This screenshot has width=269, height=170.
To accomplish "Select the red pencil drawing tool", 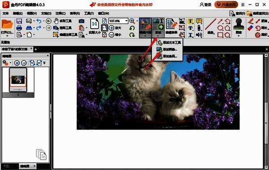I will pyautogui.click(x=251, y=21).
